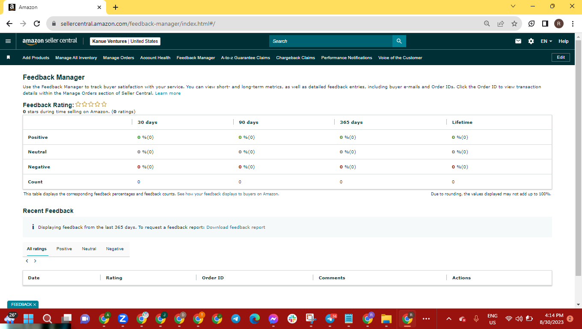Open the hamburger navigation menu

coord(8,41)
